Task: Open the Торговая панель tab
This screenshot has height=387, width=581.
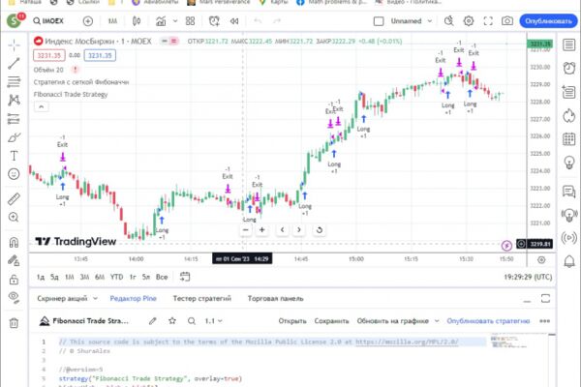Action: click(275, 299)
